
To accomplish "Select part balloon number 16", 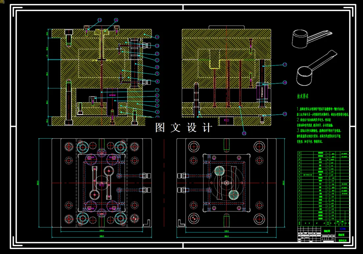I will point(116,20).
